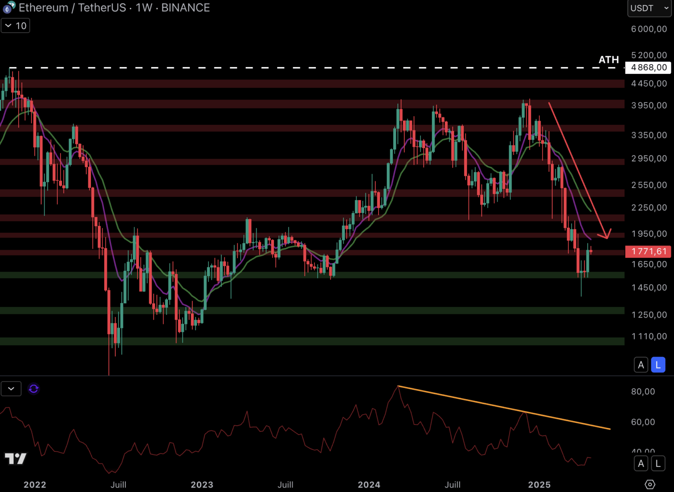674x492 pixels.
Task: Click the purple refresh indicator icon
Action: (34, 389)
